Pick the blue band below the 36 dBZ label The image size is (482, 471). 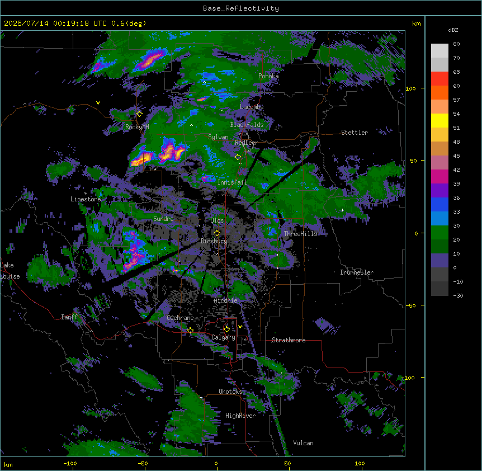[x=440, y=204]
